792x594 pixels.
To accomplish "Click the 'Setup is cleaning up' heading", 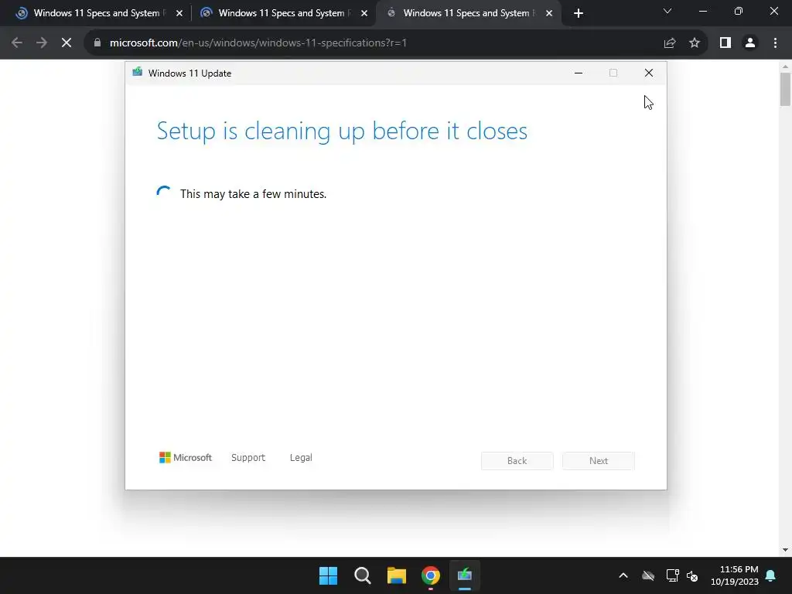I will tap(342, 131).
